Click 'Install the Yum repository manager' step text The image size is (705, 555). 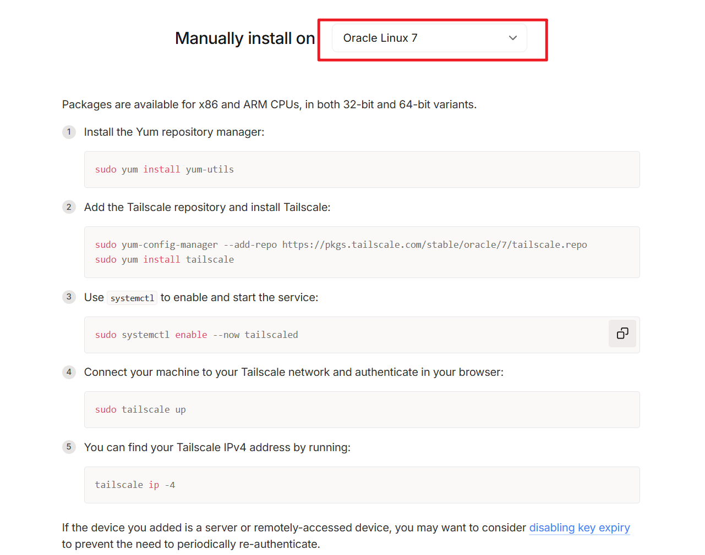tap(174, 132)
